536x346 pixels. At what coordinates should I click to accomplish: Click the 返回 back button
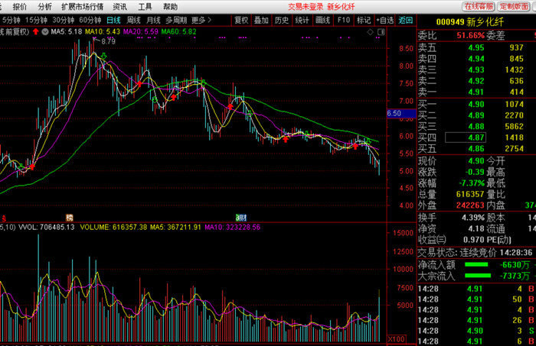pos(405,20)
